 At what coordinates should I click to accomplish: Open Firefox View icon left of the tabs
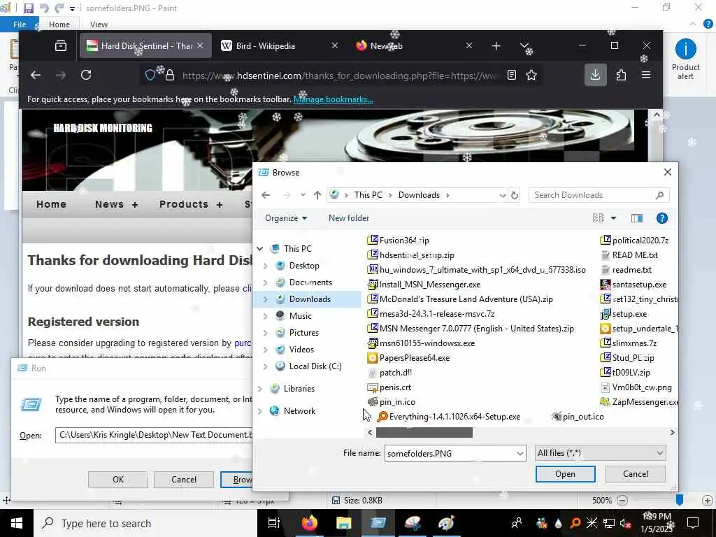click(x=61, y=45)
